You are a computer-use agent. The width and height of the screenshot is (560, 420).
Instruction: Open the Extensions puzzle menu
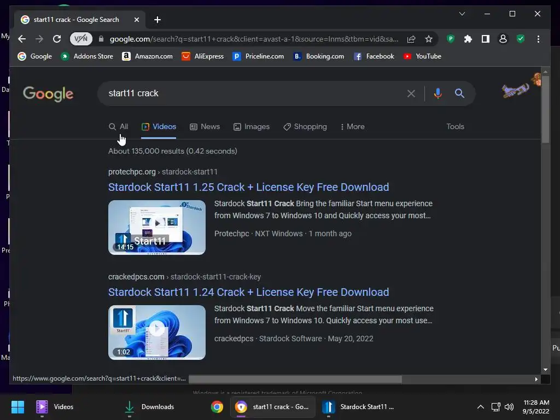[468, 39]
